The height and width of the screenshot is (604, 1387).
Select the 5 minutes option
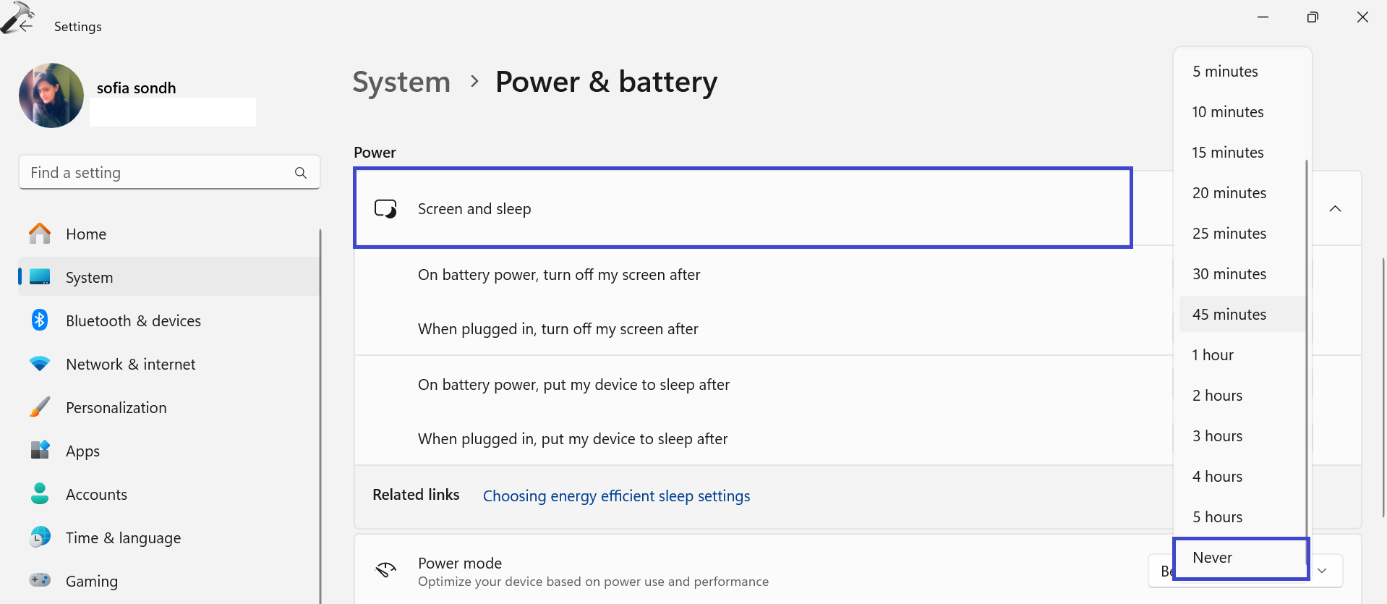pos(1240,72)
